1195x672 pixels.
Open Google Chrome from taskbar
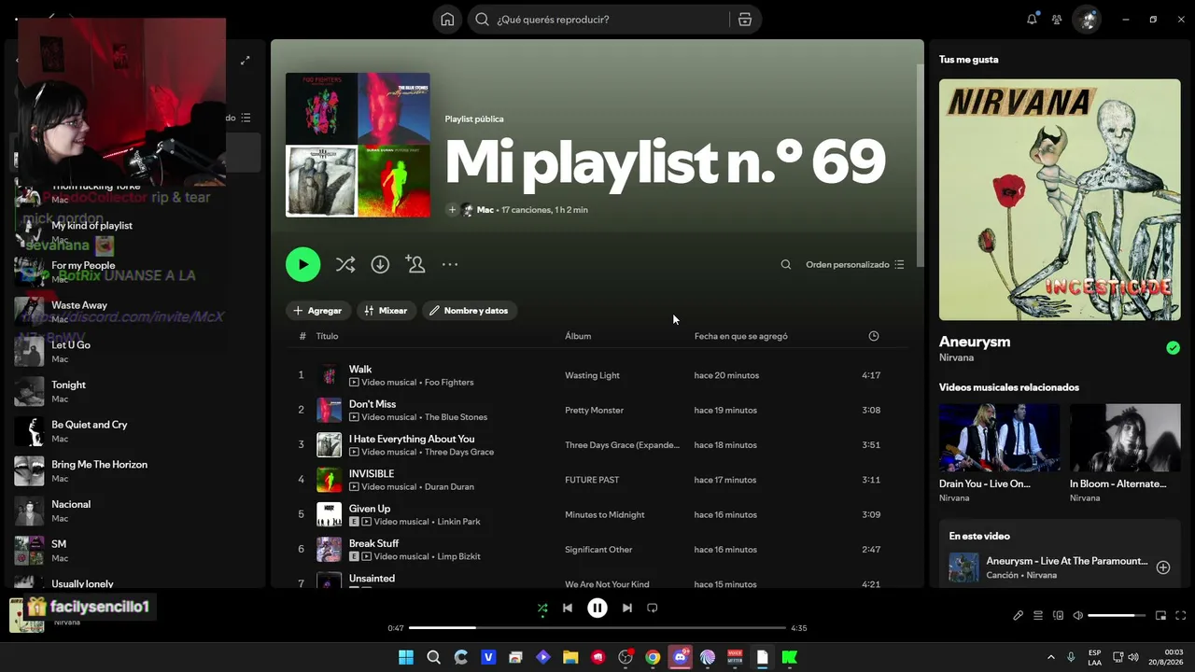[653, 657]
